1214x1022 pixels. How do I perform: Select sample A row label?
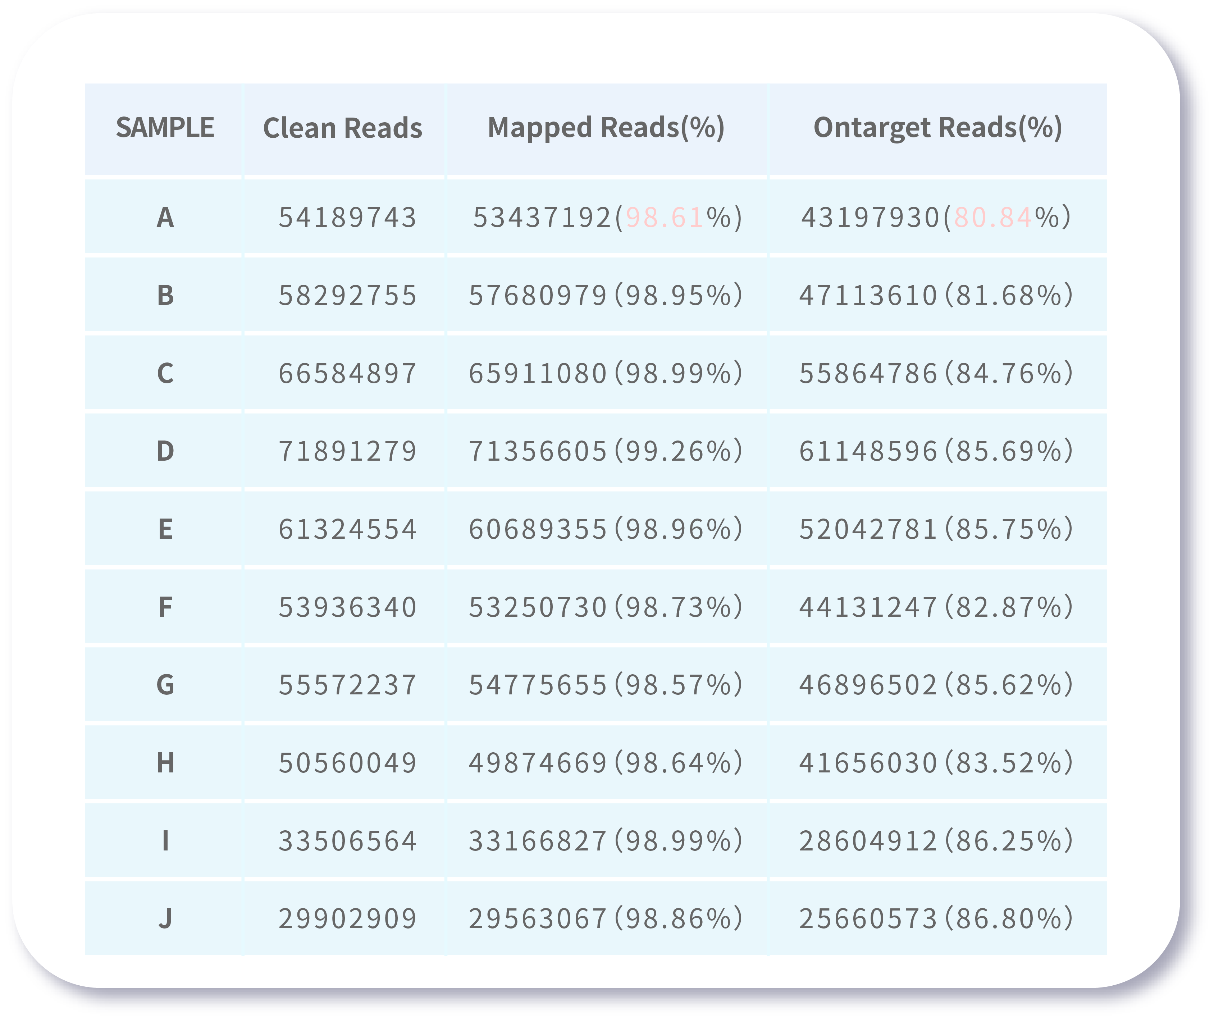[x=165, y=217]
